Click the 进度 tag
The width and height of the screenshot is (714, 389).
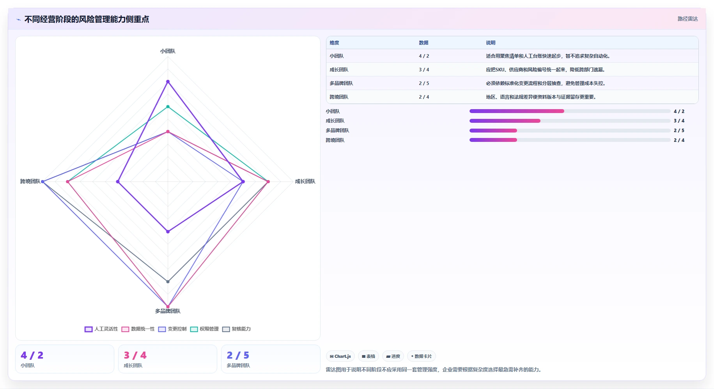(x=393, y=356)
